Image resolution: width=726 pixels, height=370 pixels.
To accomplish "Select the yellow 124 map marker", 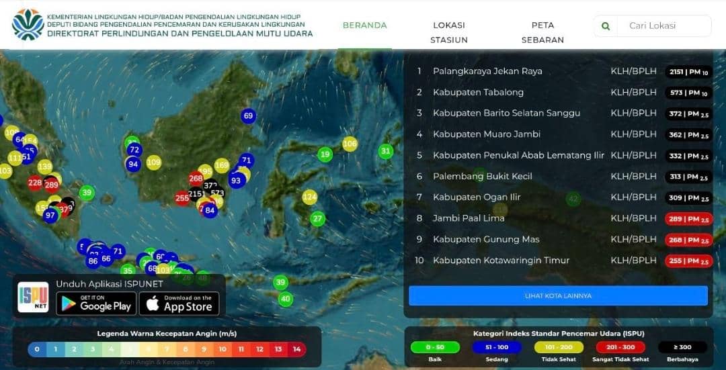I will coord(310,197).
